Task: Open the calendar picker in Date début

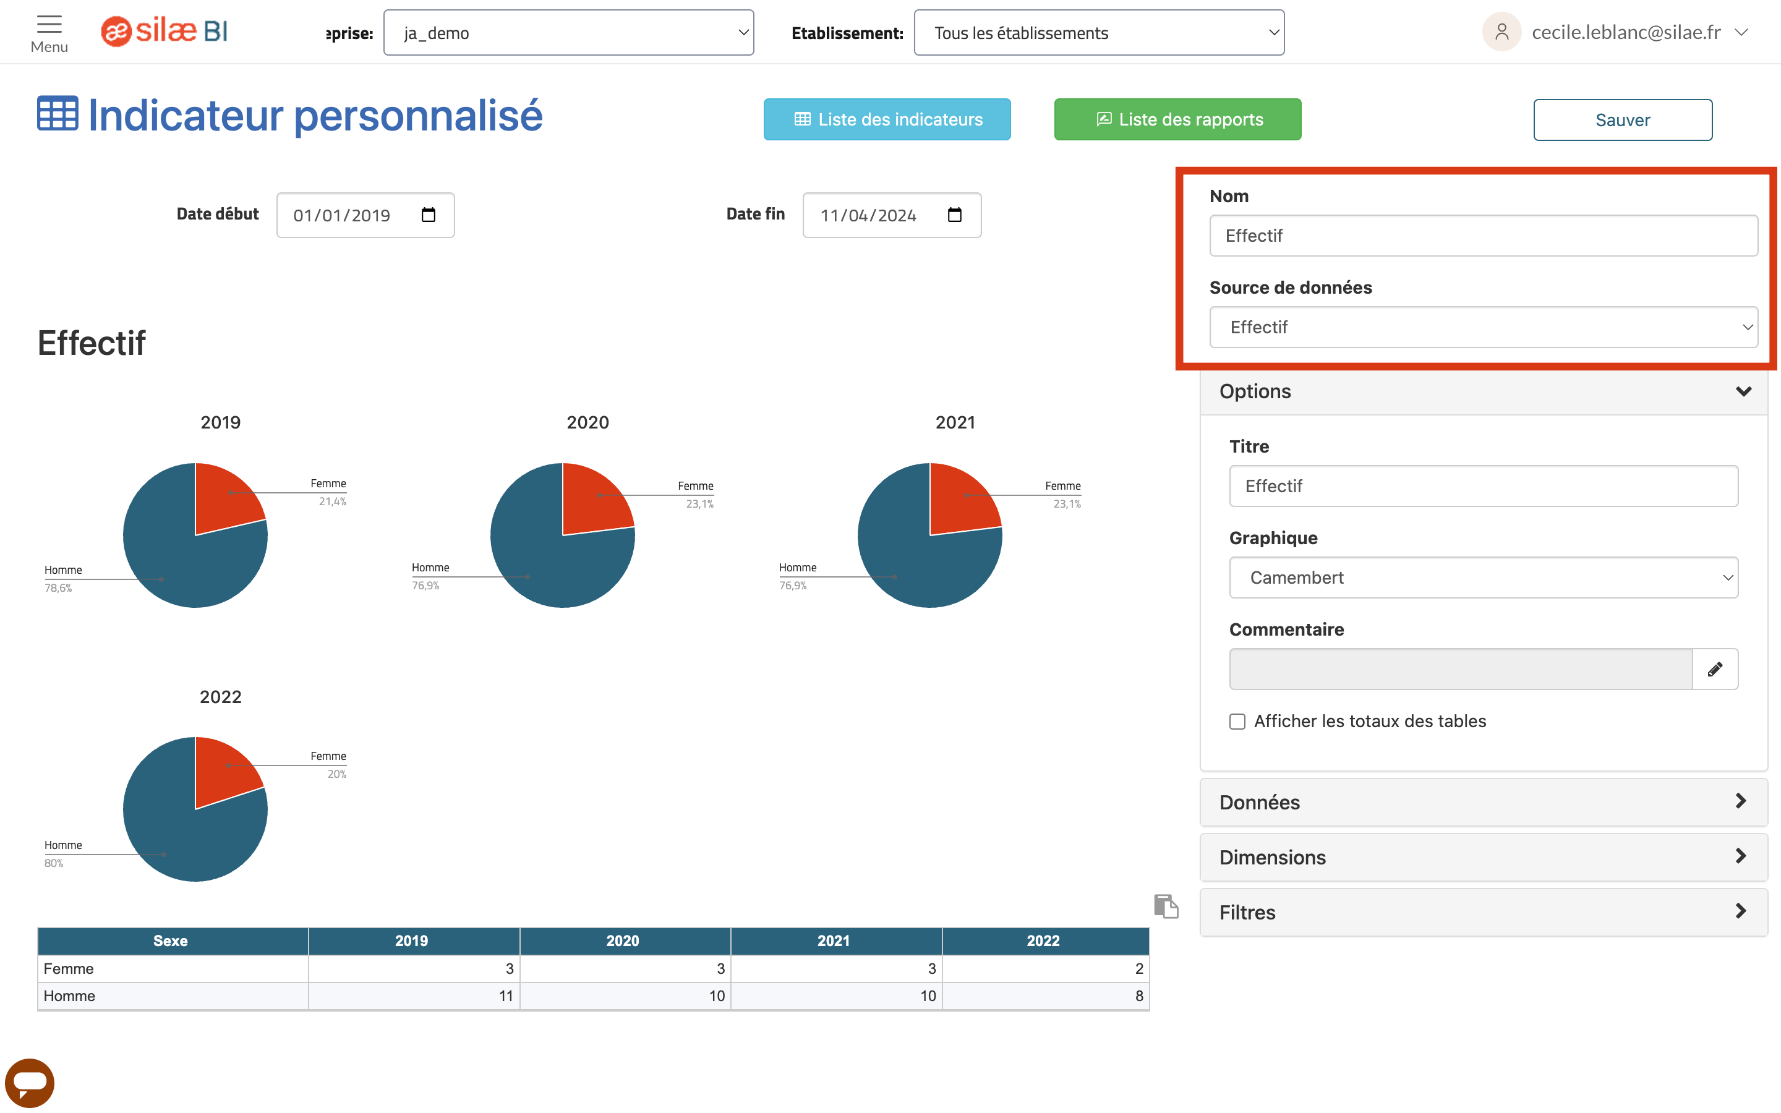Action: [x=429, y=215]
